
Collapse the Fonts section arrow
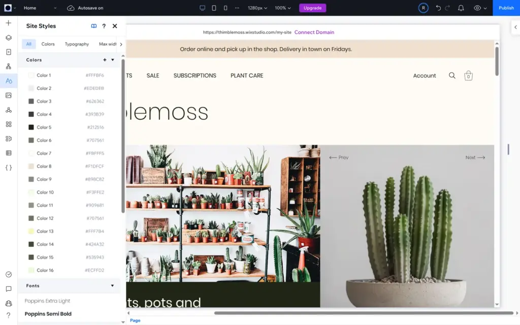pyautogui.click(x=112, y=285)
